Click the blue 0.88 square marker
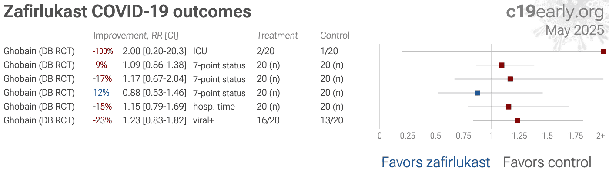Image resolution: width=609 pixels, height=172 pixels. [x=477, y=93]
